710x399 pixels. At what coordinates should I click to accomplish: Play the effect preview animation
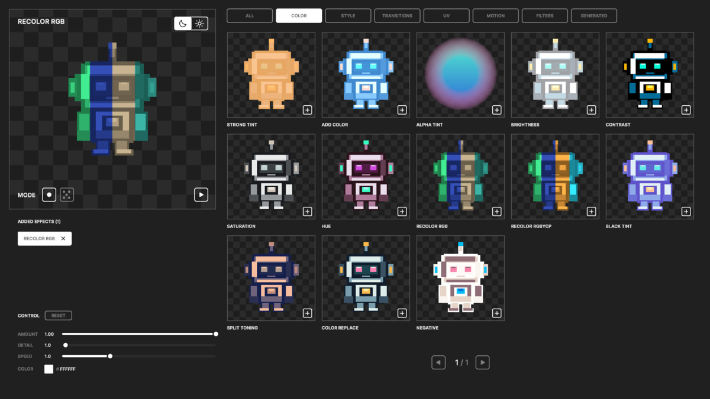click(201, 194)
